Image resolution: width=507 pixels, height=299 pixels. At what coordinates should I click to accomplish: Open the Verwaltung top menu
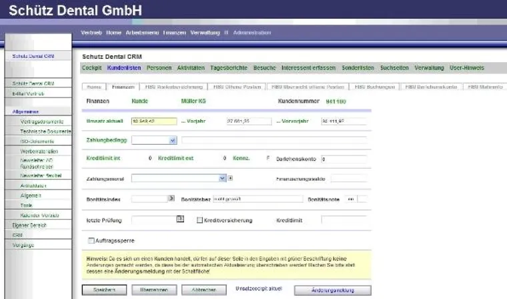205,33
